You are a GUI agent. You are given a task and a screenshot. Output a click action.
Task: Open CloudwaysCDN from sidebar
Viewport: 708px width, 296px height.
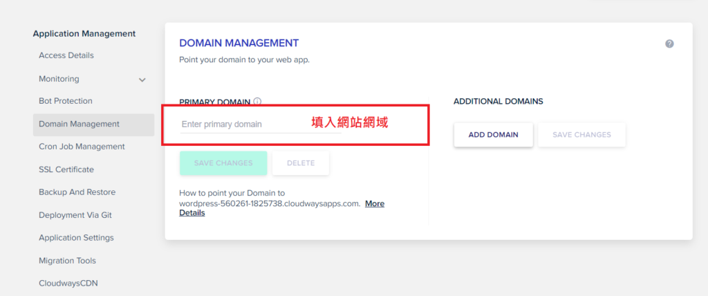pos(68,283)
